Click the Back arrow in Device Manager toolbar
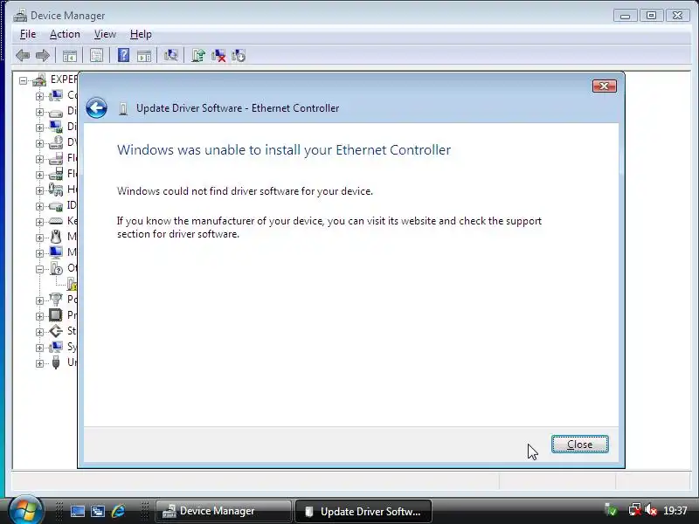699x524 pixels. pos(23,56)
